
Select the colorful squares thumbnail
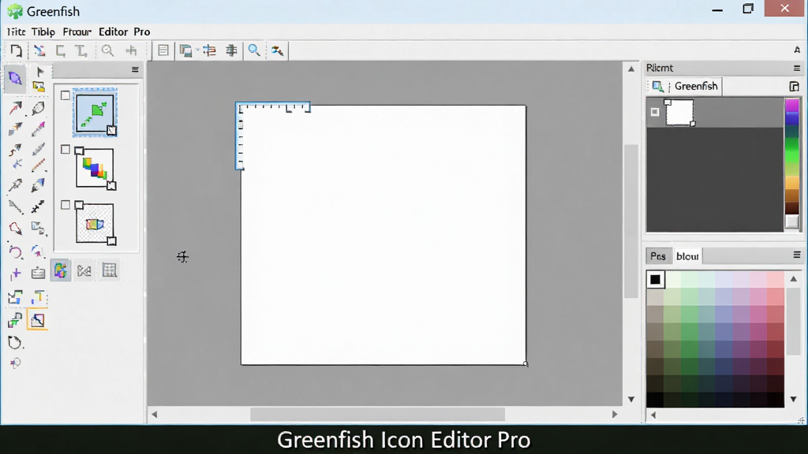[x=95, y=169]
